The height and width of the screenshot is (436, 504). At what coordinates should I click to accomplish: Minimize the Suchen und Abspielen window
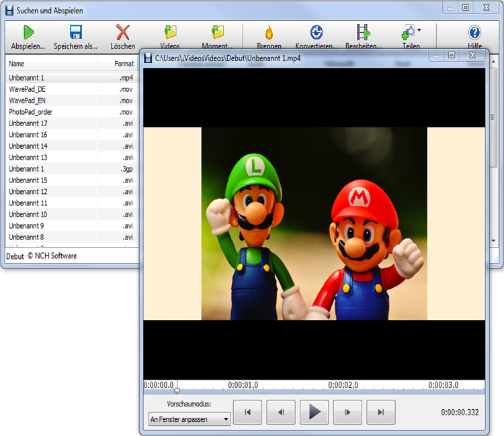451,8
